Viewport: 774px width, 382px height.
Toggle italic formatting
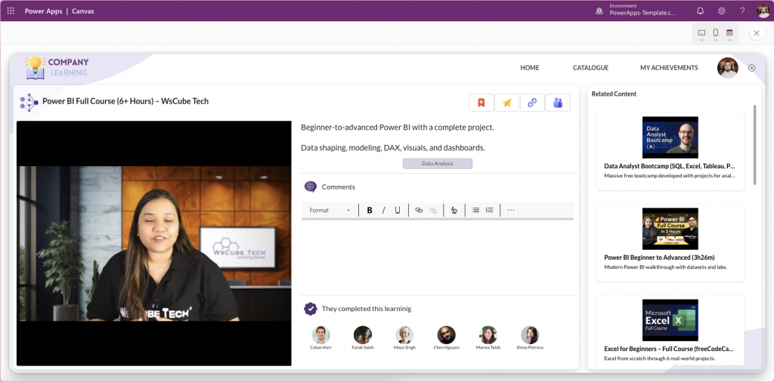pyautogui.click(x=383, y=210)
